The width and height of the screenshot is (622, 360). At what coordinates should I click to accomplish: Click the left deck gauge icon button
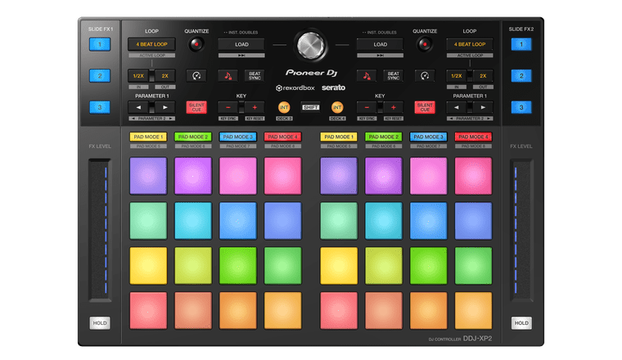196,75
